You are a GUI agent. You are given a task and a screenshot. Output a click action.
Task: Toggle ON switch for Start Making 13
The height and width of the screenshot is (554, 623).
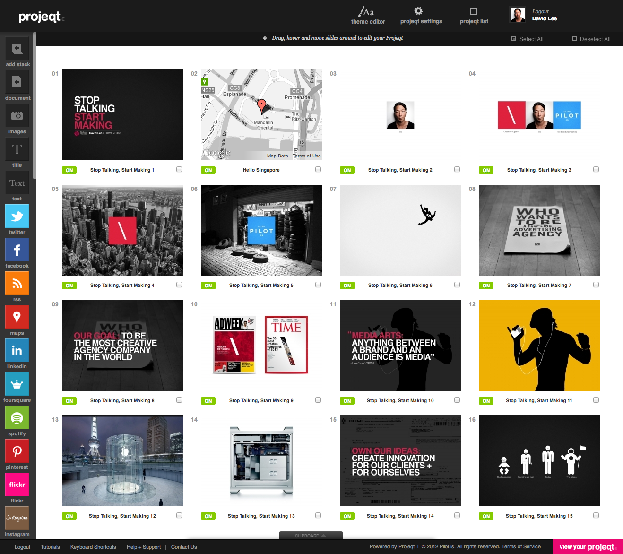point(208,516)
